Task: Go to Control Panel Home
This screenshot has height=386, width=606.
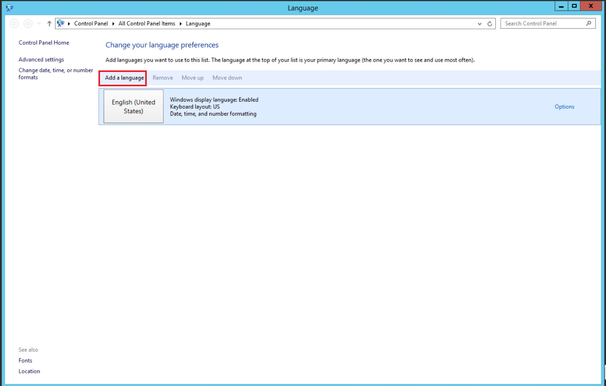Action: 44,43
